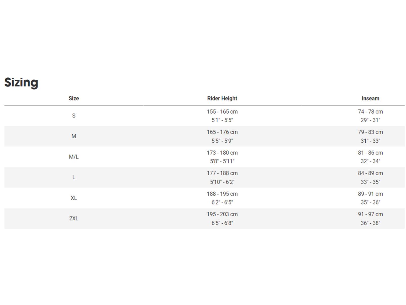Select the 6'2" - 6'5" height value
The width and height of the screenshot is (406, 305).
point(222,202)
